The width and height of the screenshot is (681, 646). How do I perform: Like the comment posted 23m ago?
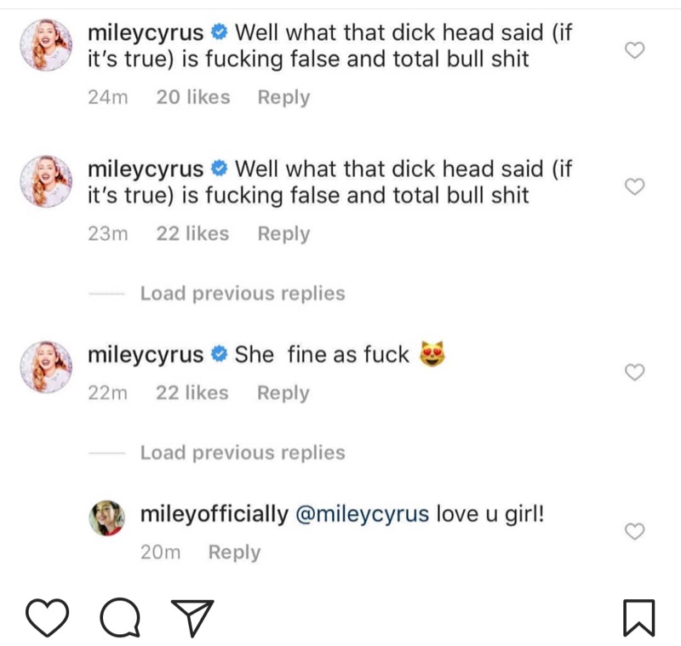click(x=634, y=187)
